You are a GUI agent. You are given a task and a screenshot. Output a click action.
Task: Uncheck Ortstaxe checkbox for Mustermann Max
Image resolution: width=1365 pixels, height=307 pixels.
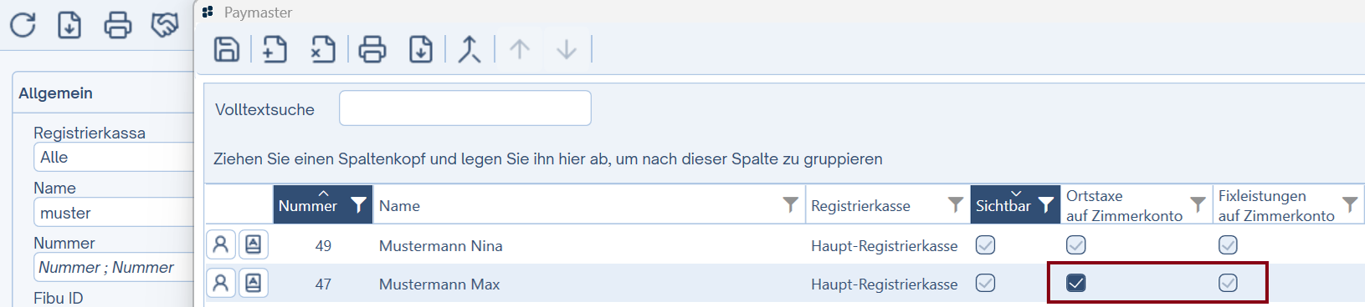[x=1076, y=283]
